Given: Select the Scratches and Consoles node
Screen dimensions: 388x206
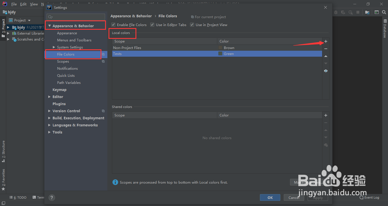Looking at the screenshot, I should click(28, 39).
